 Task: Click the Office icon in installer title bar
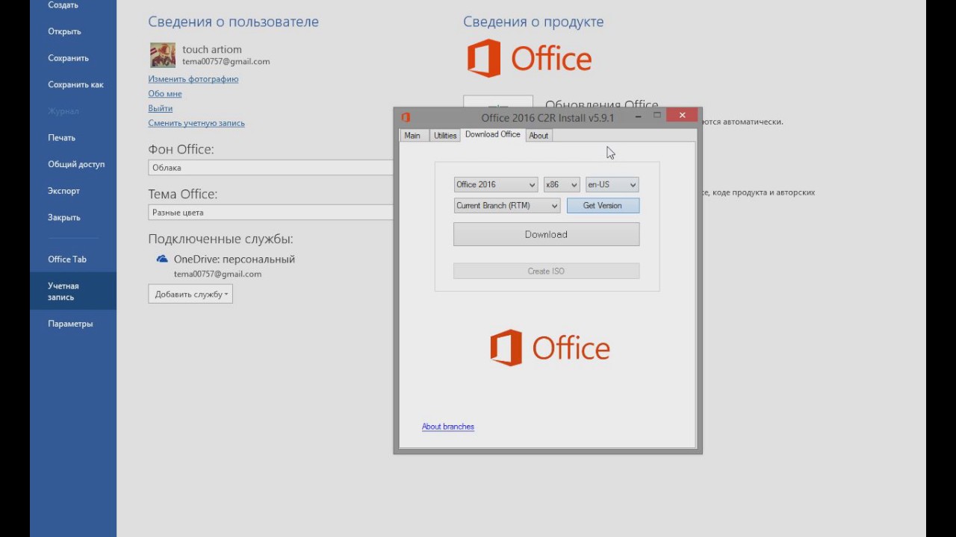406,117
